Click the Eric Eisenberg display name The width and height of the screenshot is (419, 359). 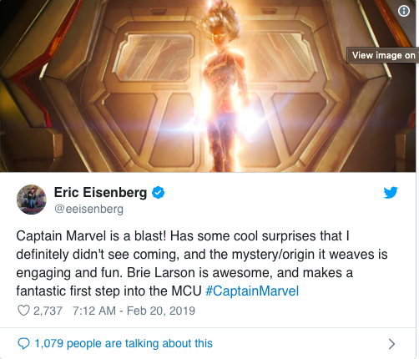click(x=100, y=192)
